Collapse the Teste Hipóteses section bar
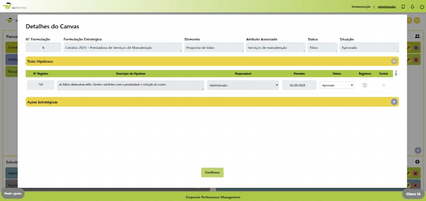This screenshot has width=426, height=201. coord(212,62)
